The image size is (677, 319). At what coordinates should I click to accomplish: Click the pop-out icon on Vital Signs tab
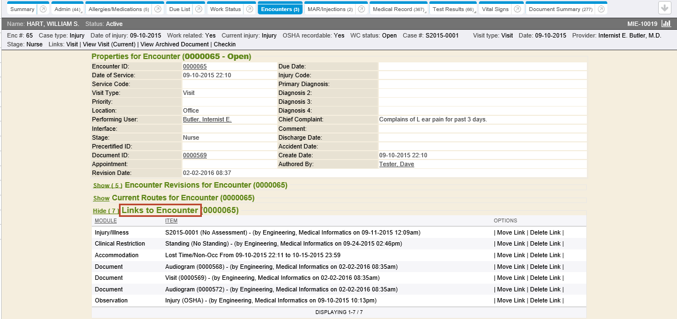pyautogui.click(x=517, y=9)
